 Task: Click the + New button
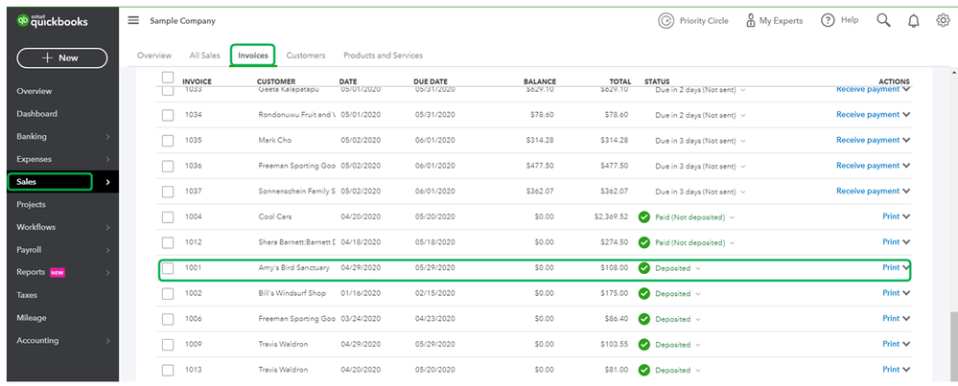point(61,57)
